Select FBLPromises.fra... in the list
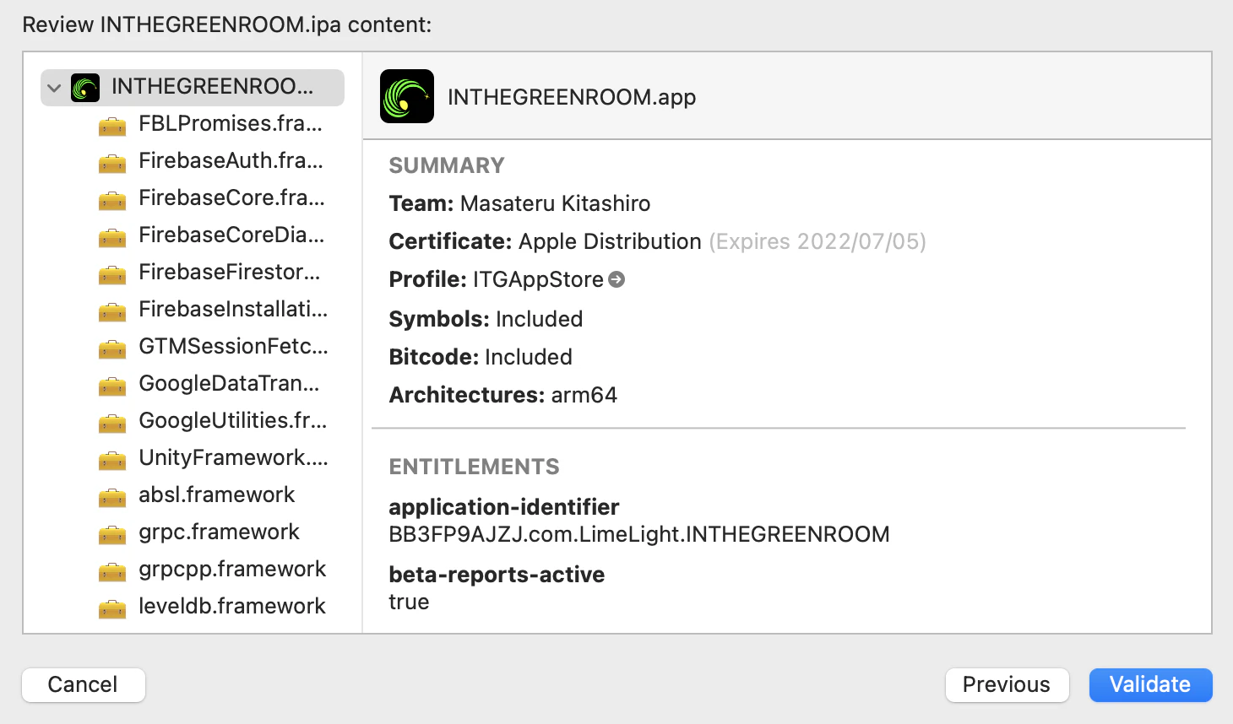The image size is (1233, 724). click(231, 123)
